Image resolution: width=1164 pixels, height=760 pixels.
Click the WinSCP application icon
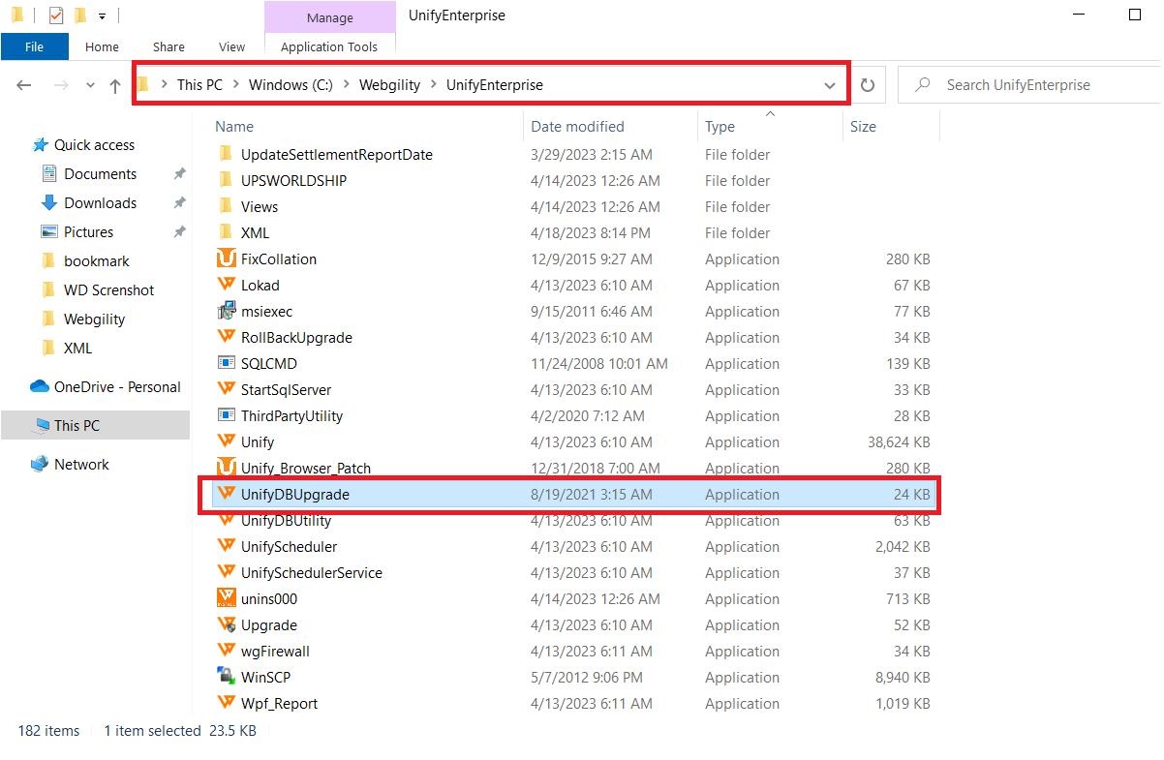226,677
